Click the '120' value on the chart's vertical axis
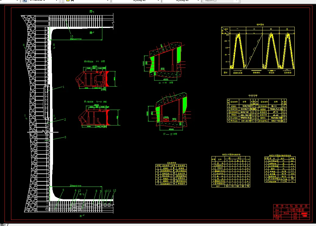This screenshot has width=316, height=226. pyautogui.click(x=226, y=48)
